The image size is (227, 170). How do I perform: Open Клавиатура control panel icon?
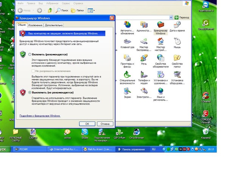pos(127,43)
